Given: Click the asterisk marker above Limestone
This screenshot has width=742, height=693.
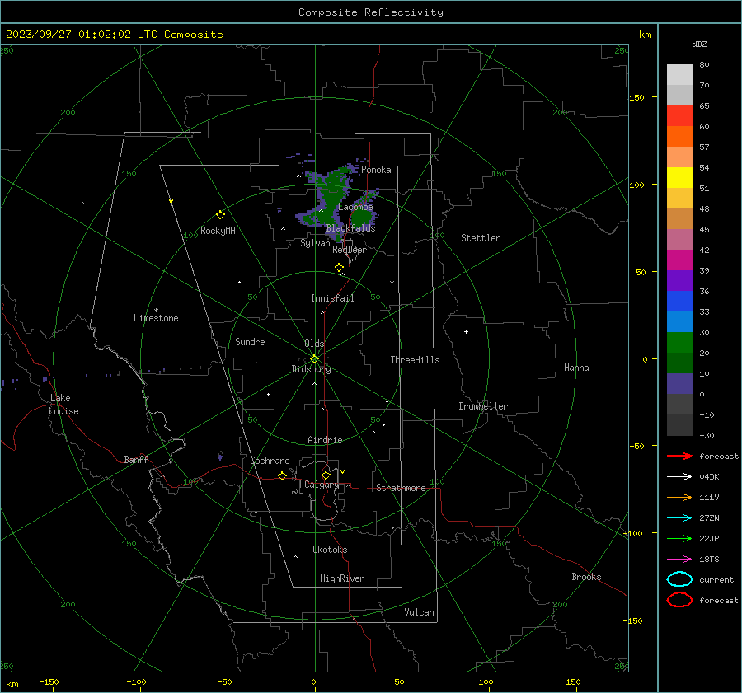Looking at the screenshot, I should [x=156, y=311].
